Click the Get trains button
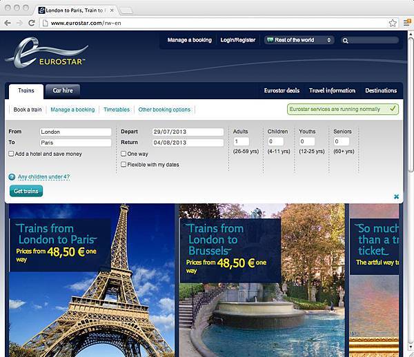 (x=26, y=191)
